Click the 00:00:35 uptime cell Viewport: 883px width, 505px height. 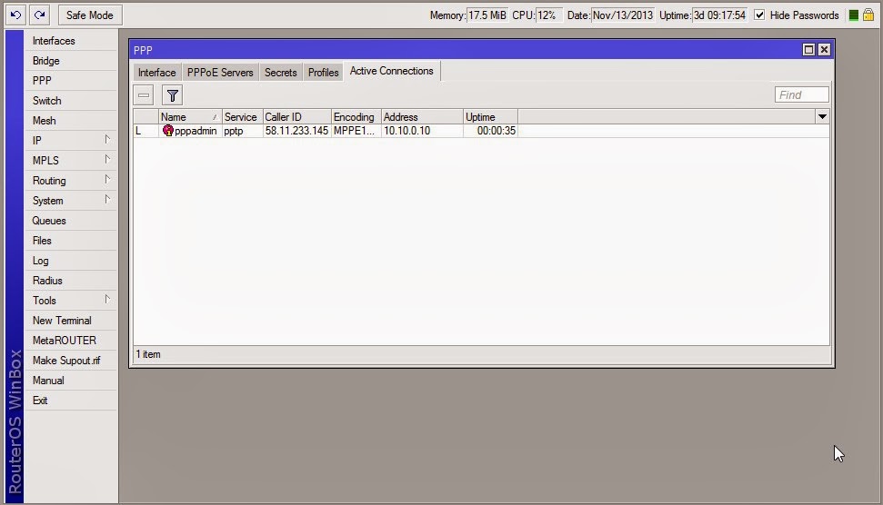tap(490, 131)
